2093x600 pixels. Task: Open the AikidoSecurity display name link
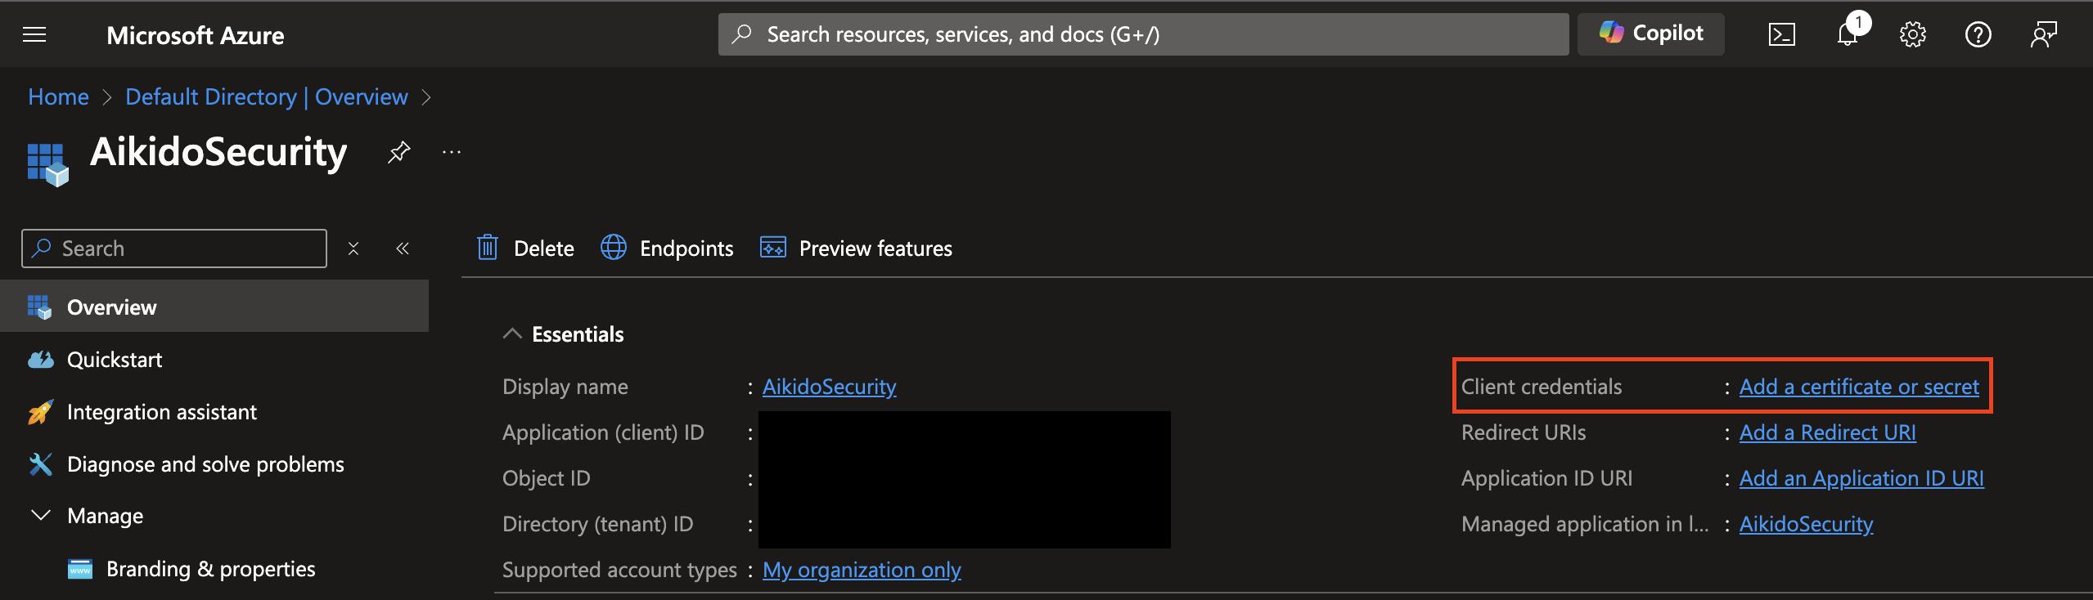[829, 387]
